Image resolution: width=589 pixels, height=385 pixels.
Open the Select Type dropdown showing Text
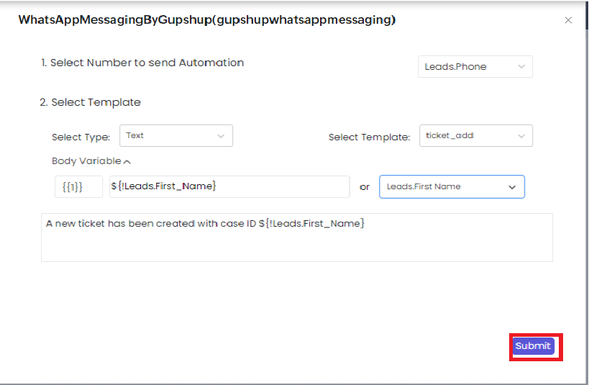coord(176,136)
